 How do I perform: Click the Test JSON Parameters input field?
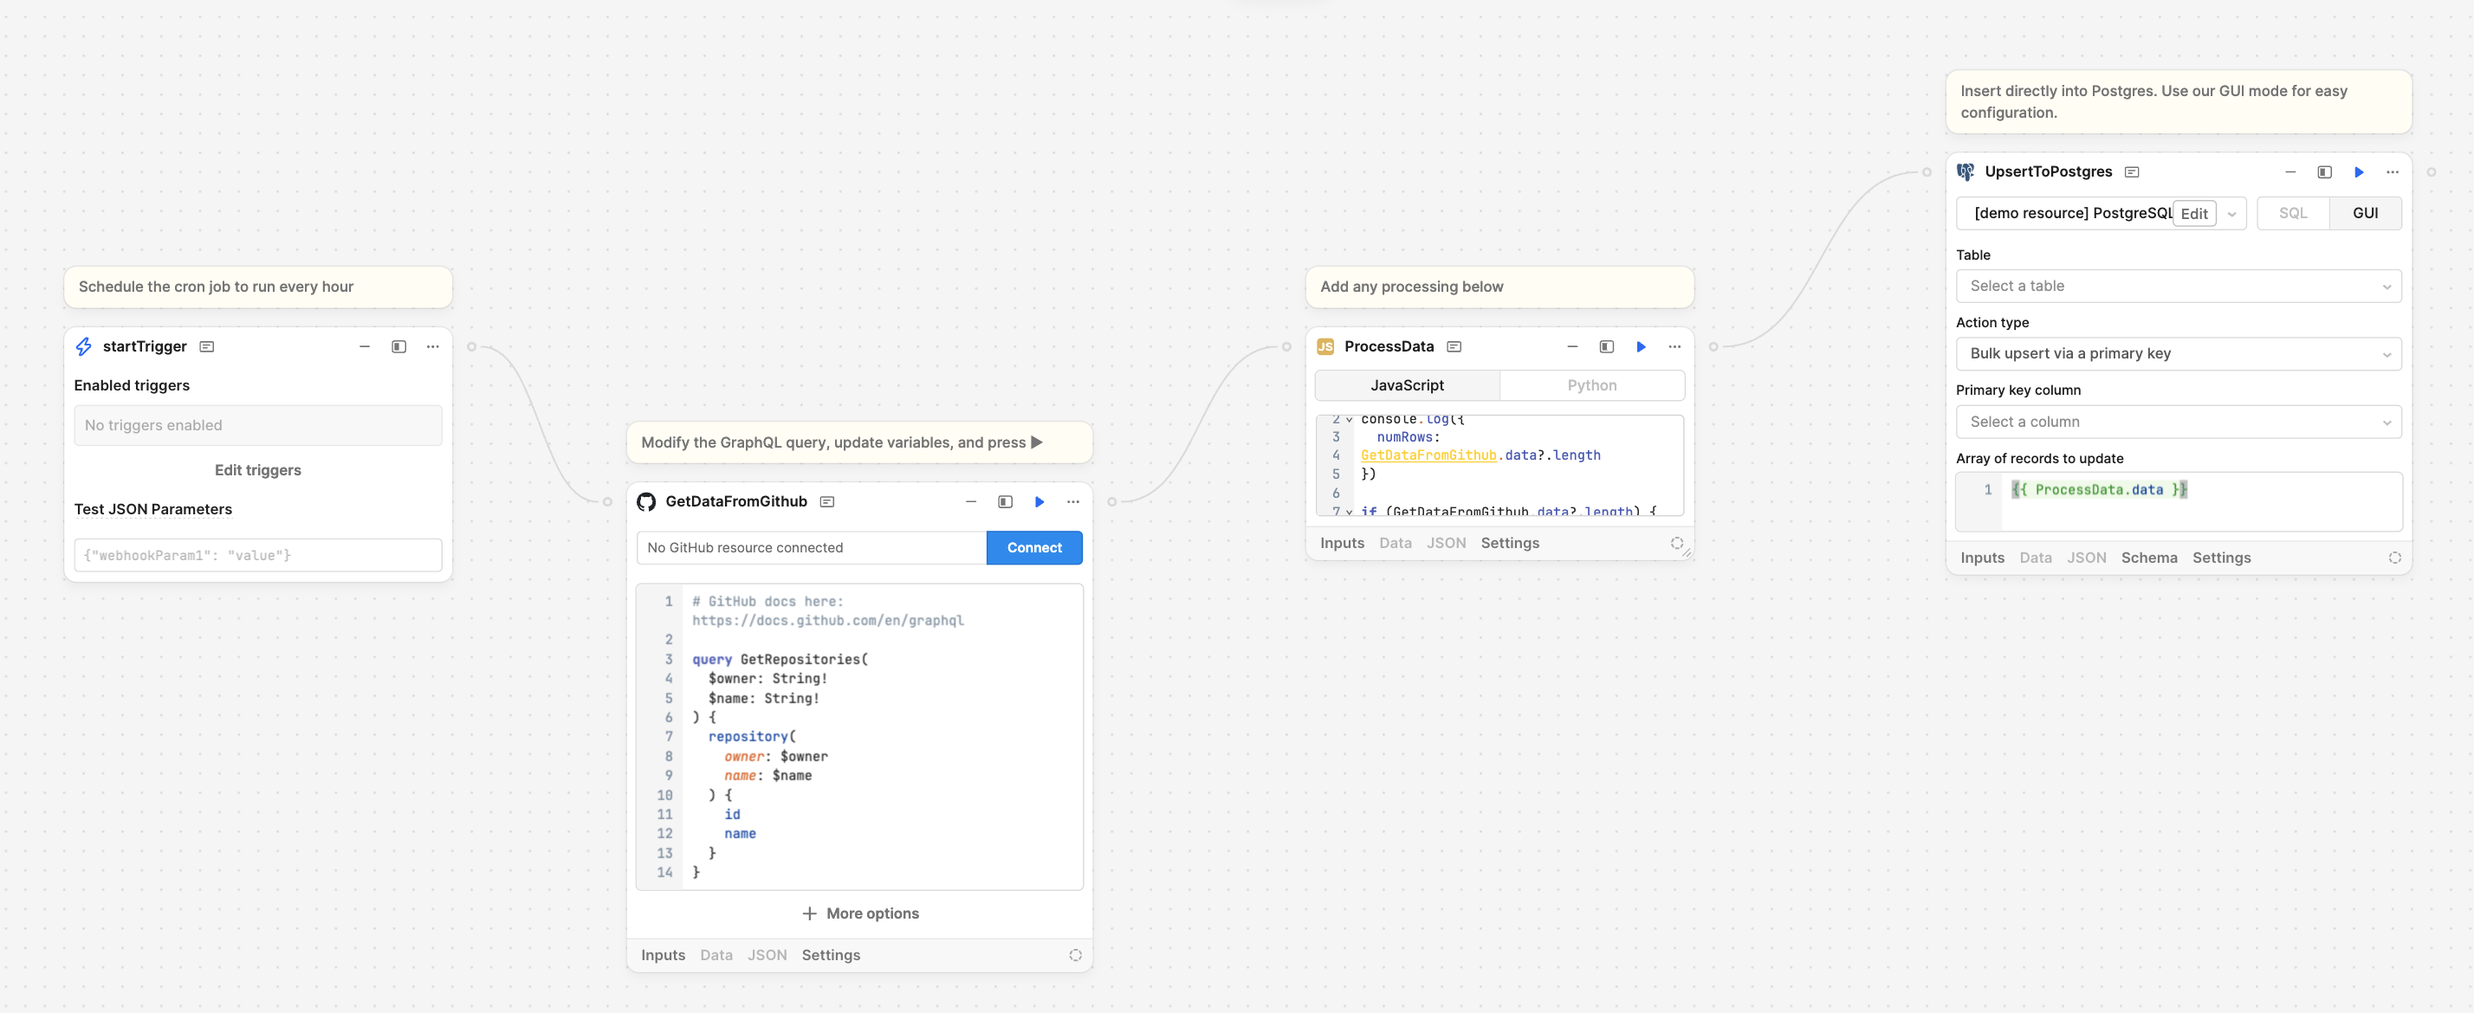(259, 554)
